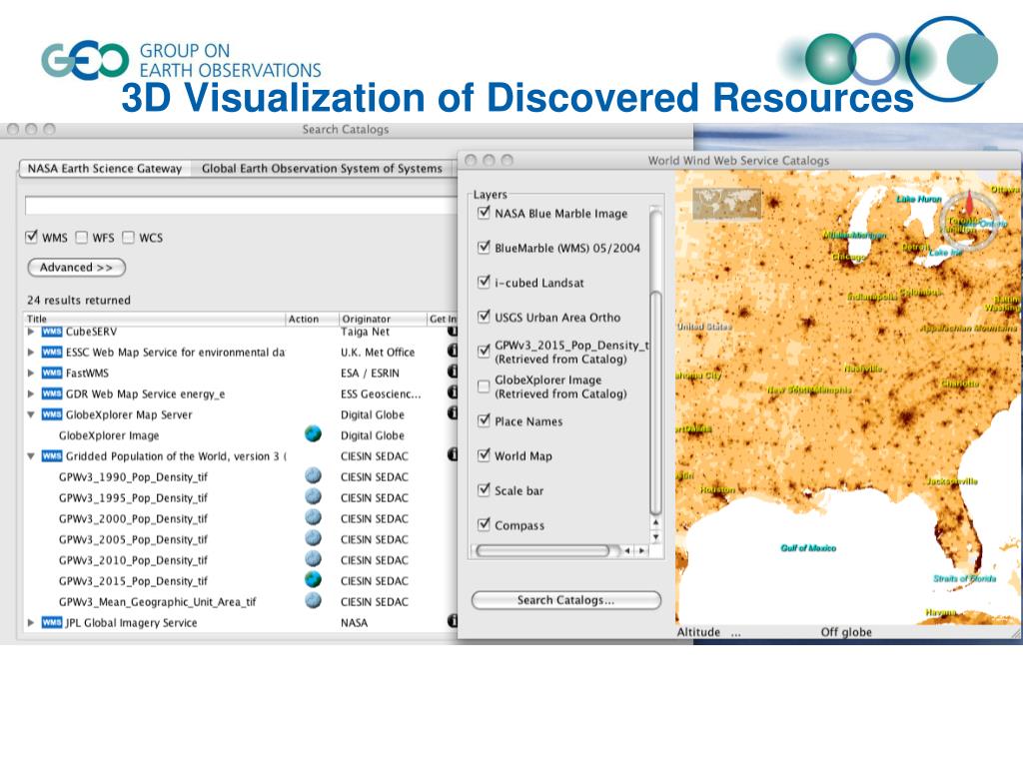
Task: Click the globe icon for GPWv3_Mean_Geographic_Unit_Area_tif
Action: click(313, 600)
